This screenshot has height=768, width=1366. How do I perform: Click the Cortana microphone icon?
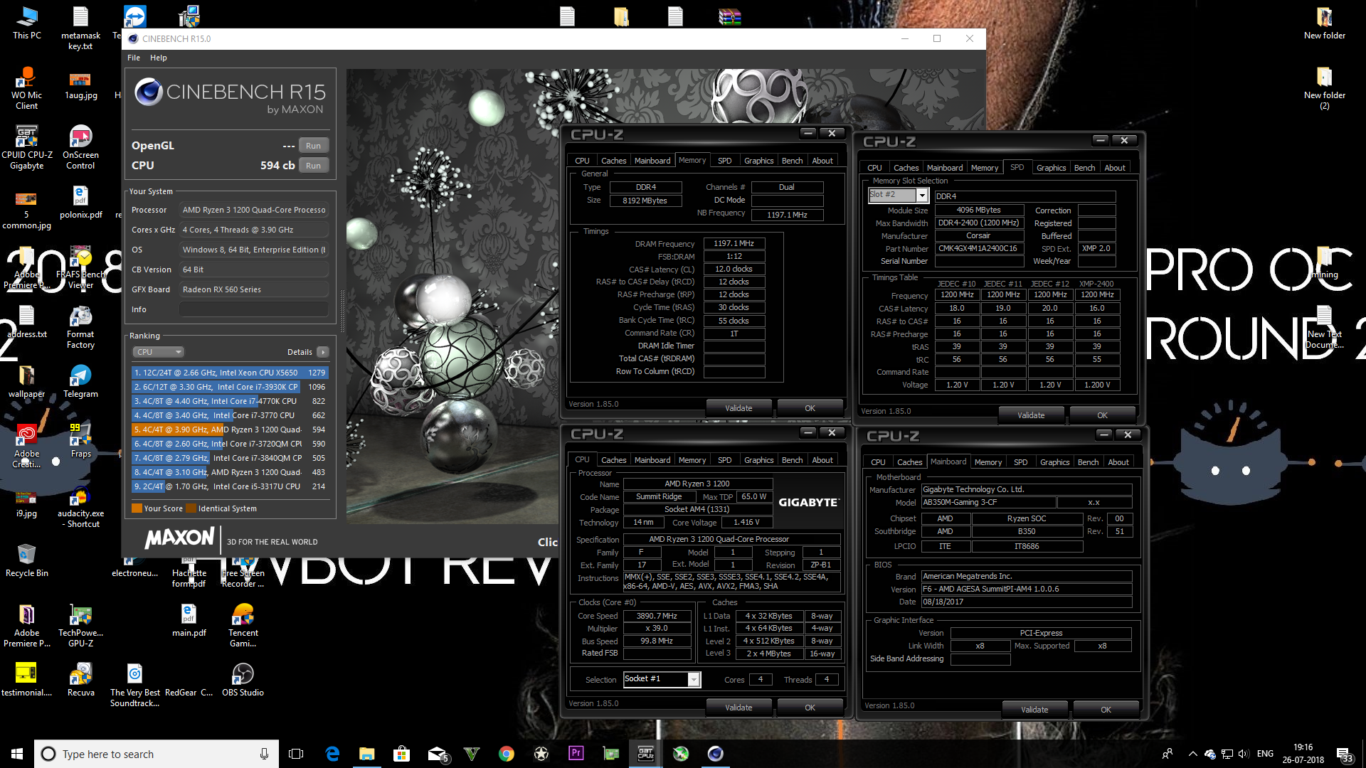click(264, 754)
